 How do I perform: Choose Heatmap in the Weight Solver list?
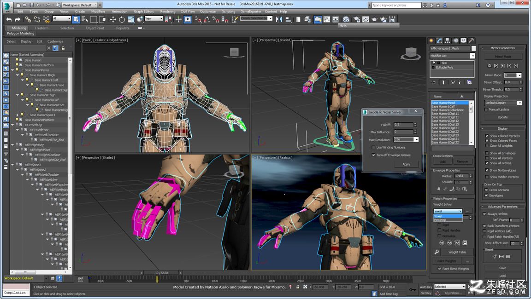448,219
